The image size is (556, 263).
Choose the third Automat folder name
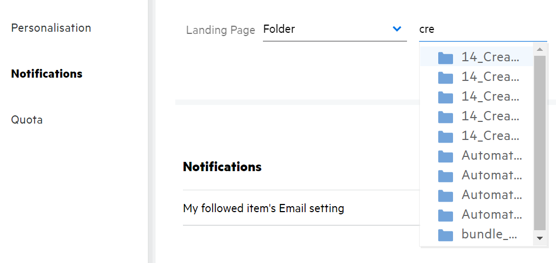pyautogui.click(x=491, y=195)
